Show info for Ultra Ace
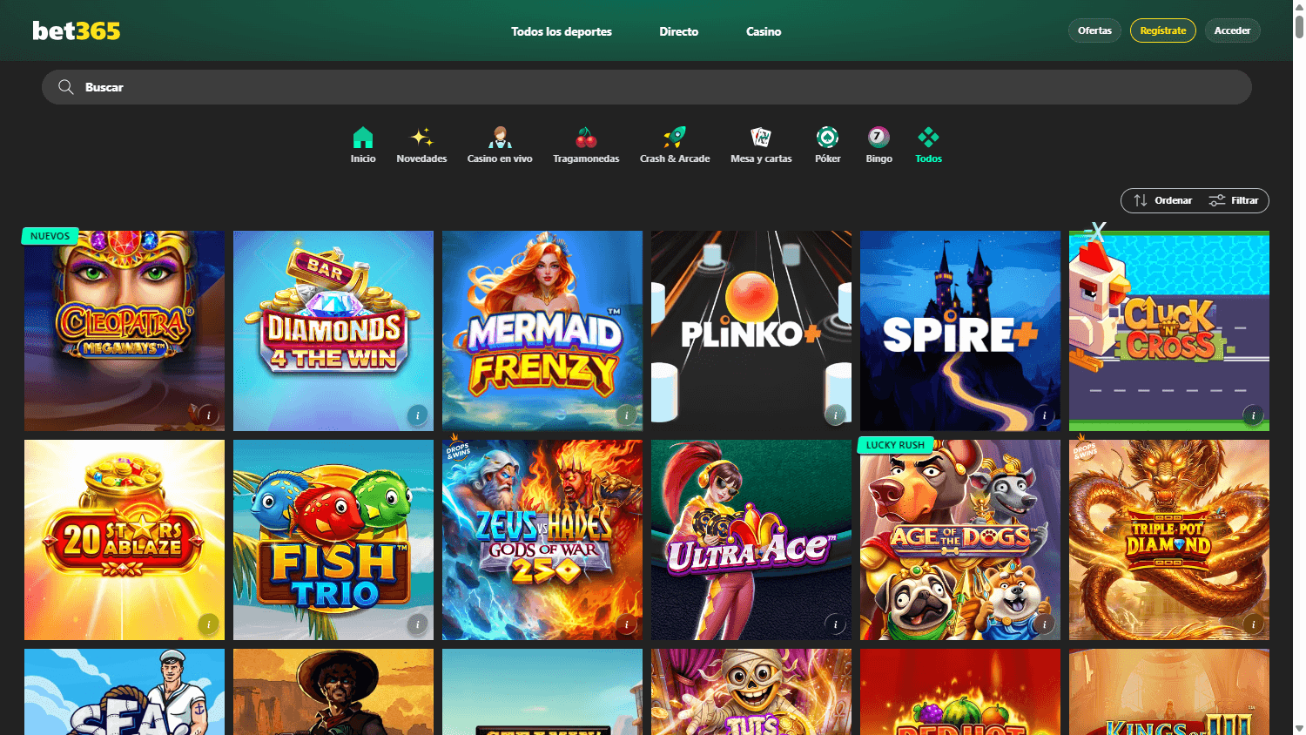 (x=835, y=624)
